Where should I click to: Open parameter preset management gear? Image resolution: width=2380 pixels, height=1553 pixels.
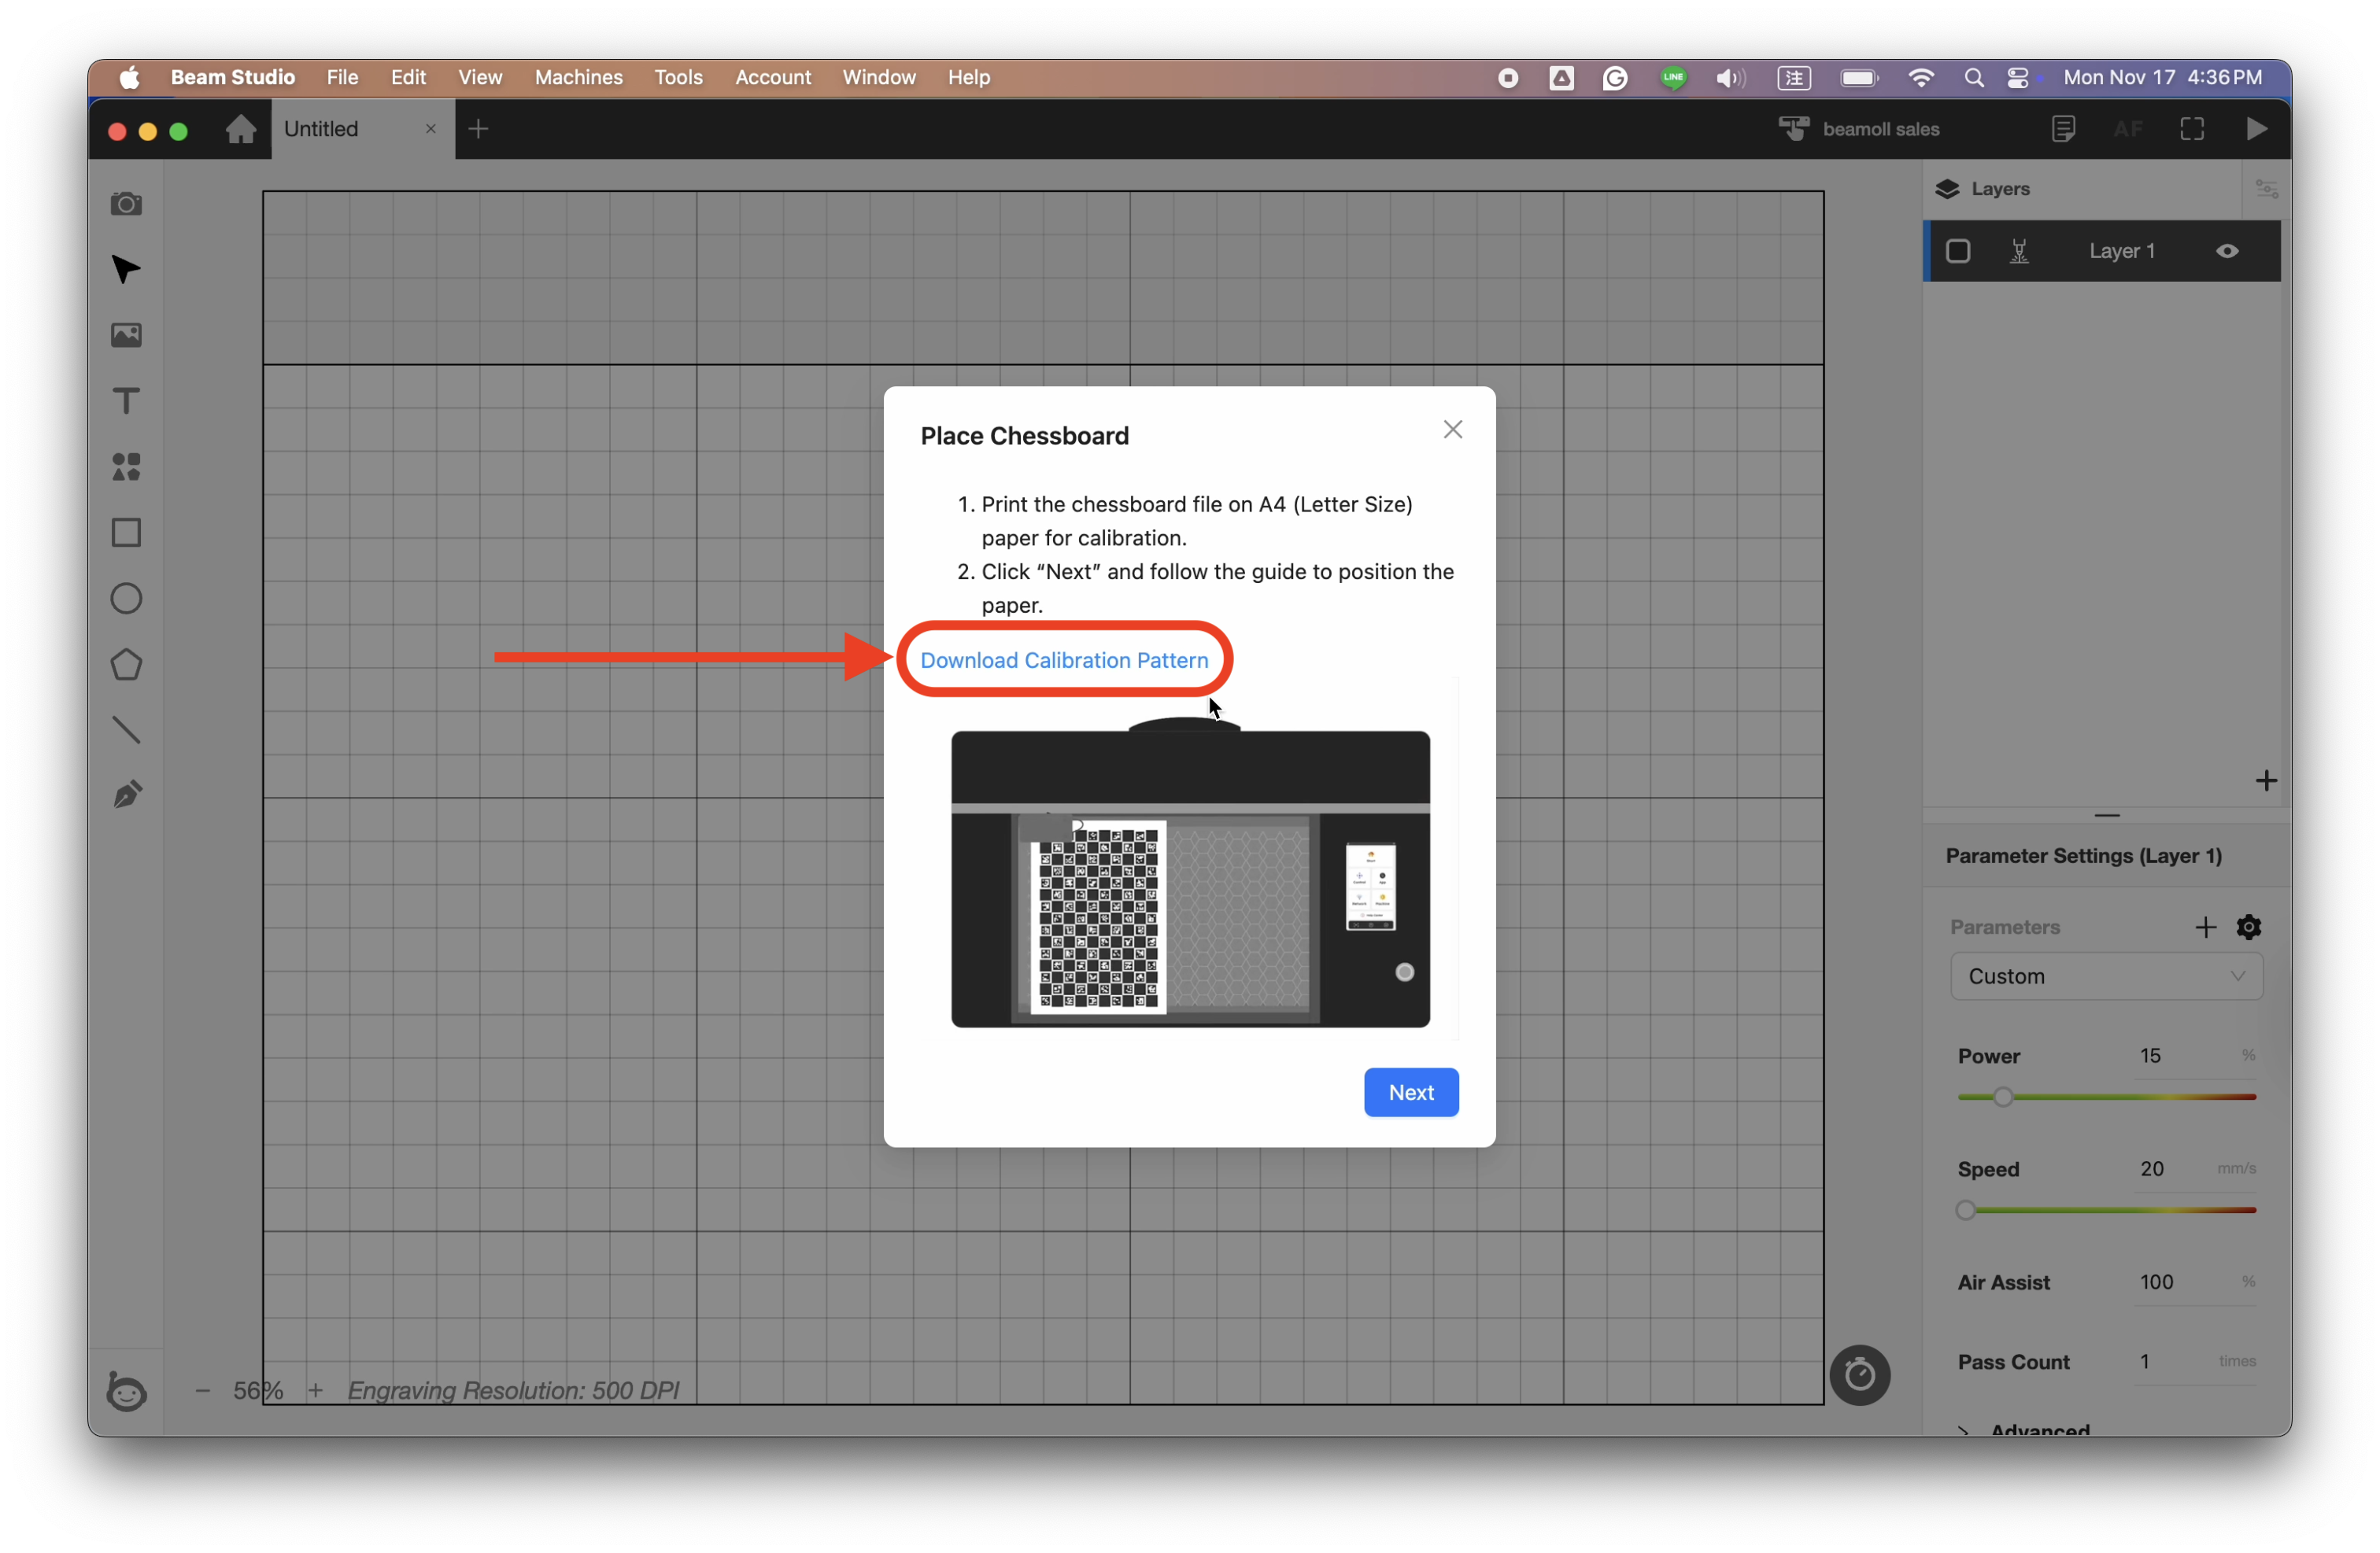pyautogui.click(x=2248, y=928)
